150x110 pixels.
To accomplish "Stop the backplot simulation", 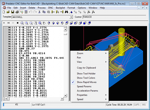I will 17,23.
